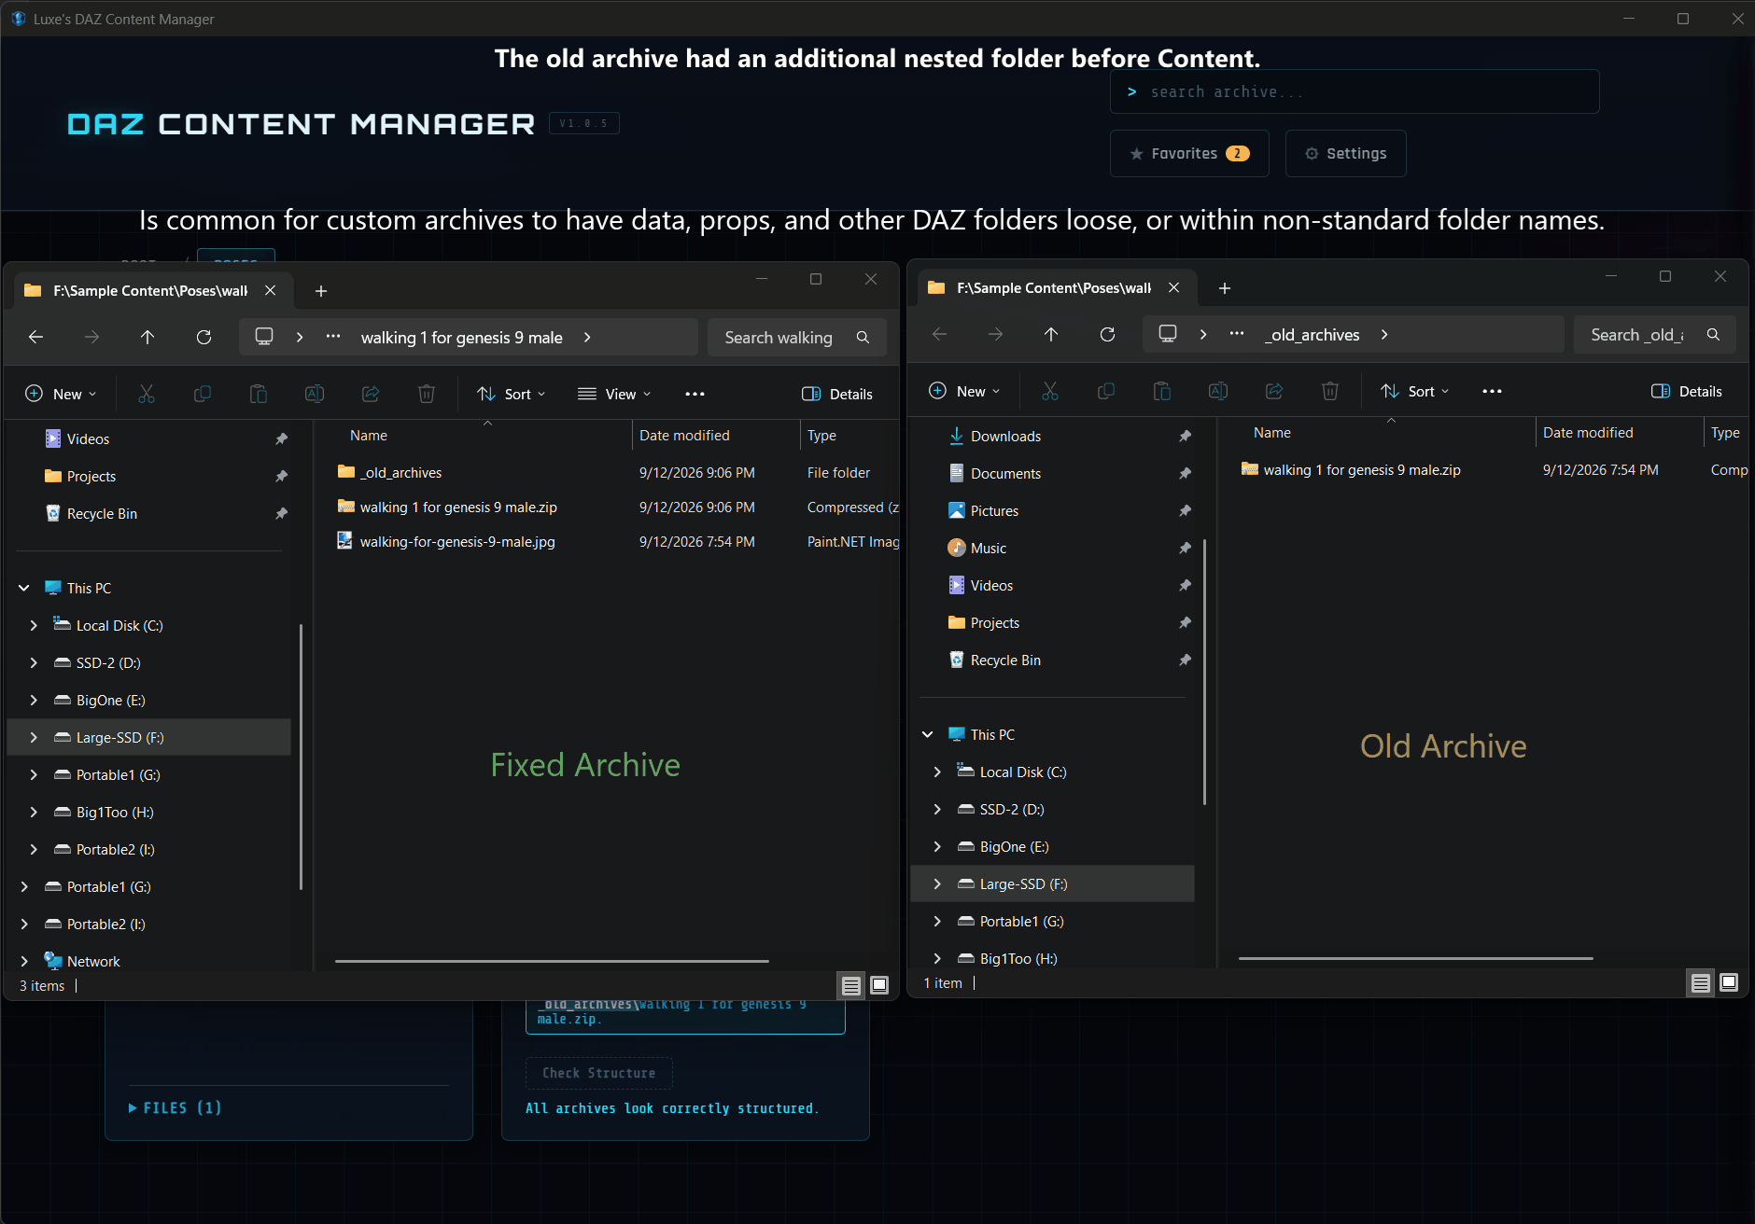Click Copy icon in Fixed Archive window
1755x1224 pixels.
(203, 394)
